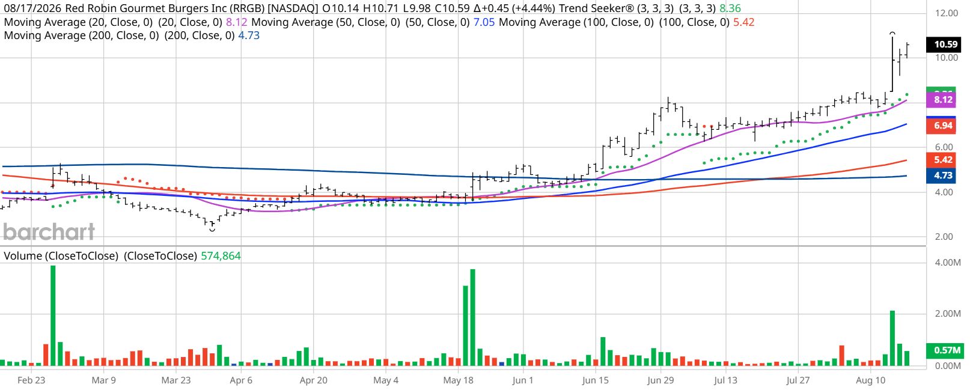Click the volume value 574,864
This screenshot has width=970, height=390.
click(x=221, y=256)
